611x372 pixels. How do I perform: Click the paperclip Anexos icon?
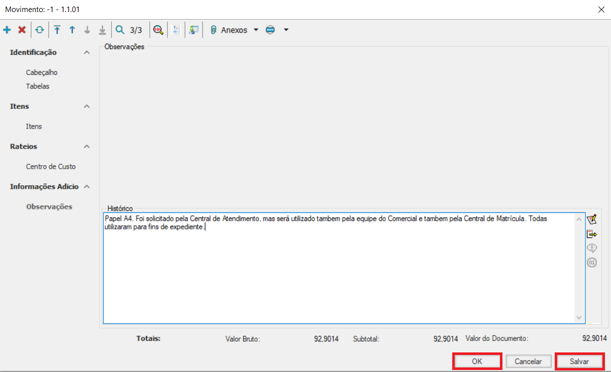point(213,30)
